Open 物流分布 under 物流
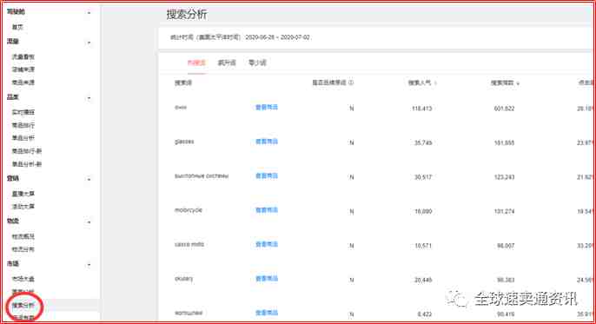The height and width of the screenshot is (324, 596). pos(23,249)
